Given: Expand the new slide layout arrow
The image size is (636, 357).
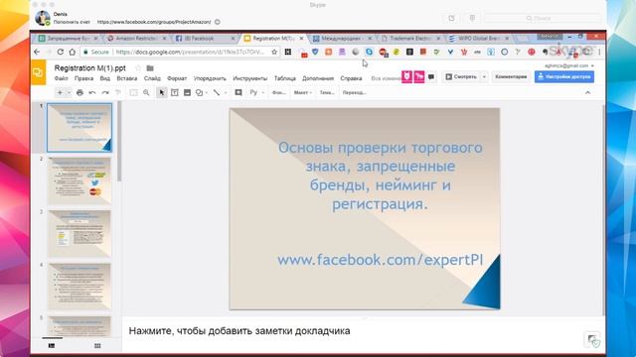Looking at the screenshot, I should [69, 92].
